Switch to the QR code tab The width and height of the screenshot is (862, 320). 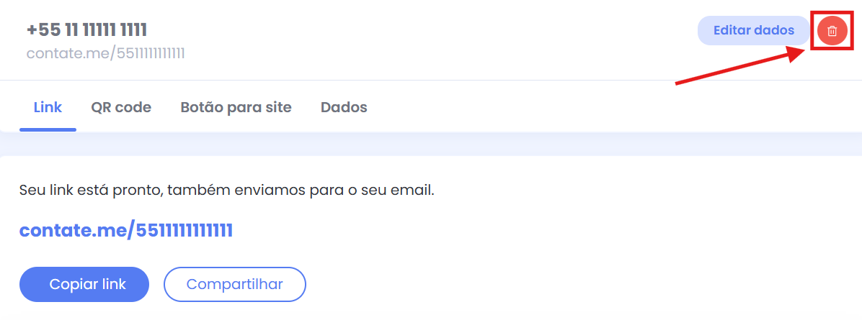coord(121,107)
